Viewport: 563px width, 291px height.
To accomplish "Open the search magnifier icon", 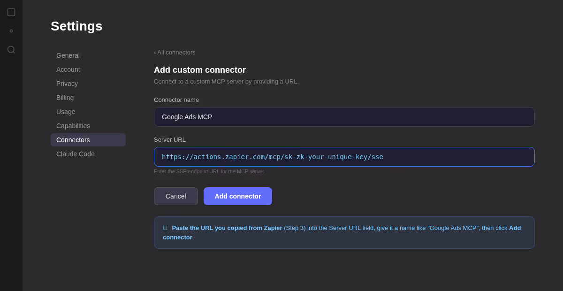I will pyautogui.click(x=11, y=50).
